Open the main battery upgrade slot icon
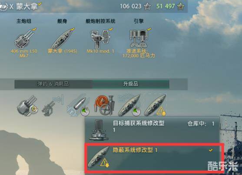The image size is (242, 175). tap(27, 106)
